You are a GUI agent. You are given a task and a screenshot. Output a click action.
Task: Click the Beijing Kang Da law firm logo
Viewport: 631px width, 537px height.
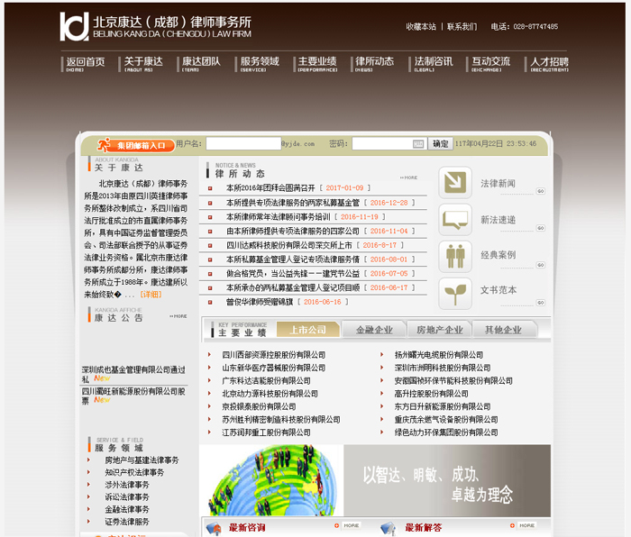74,27
